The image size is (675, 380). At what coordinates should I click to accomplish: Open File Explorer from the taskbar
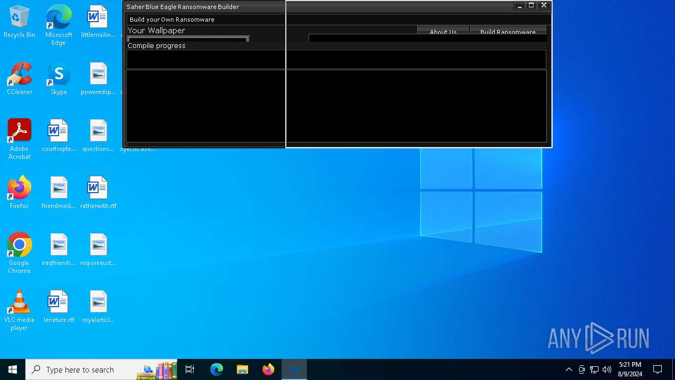[x=243, y=369]
